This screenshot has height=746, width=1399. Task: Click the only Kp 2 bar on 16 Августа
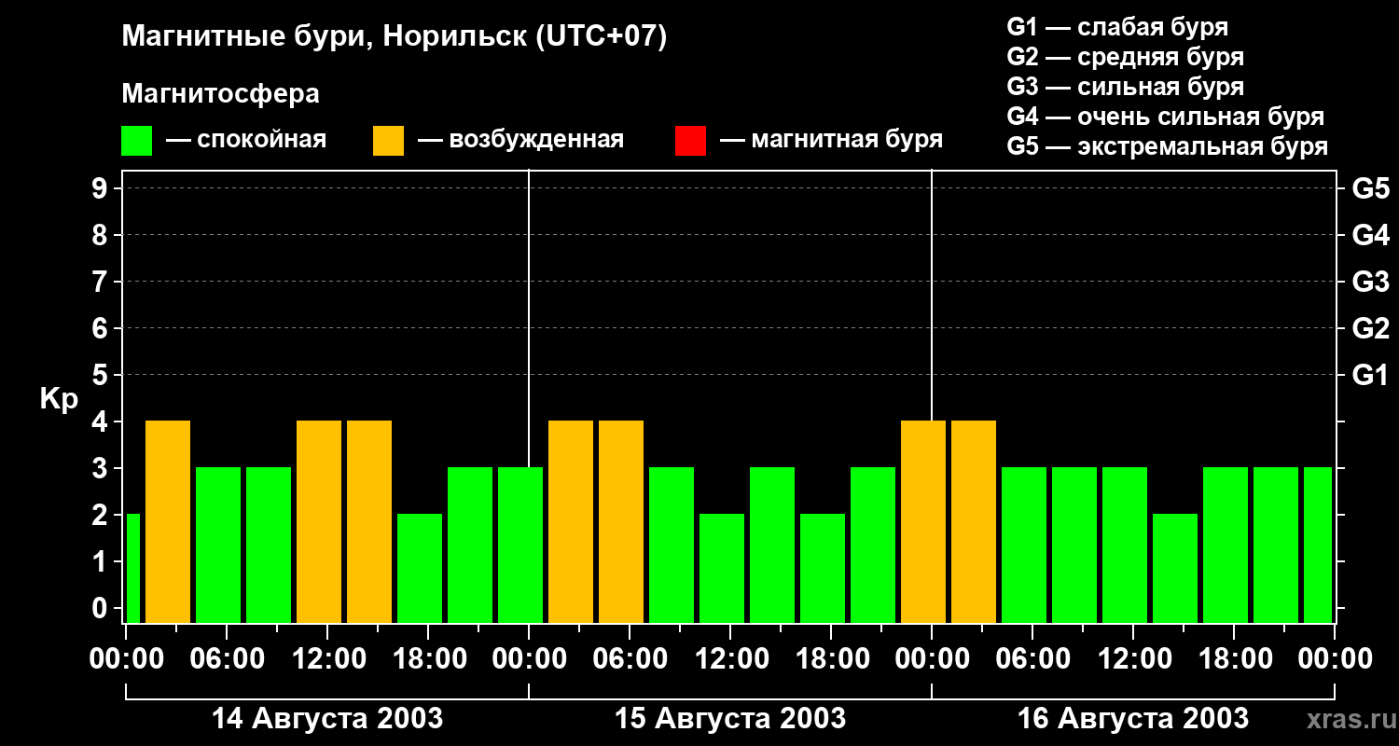click(1175, 568)
